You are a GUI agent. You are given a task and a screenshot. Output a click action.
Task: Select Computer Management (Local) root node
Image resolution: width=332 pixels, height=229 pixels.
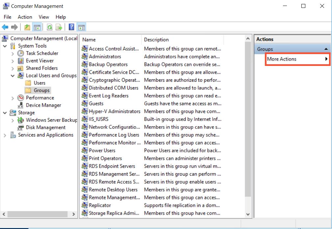pyautogui.click(x=44, y=38)
